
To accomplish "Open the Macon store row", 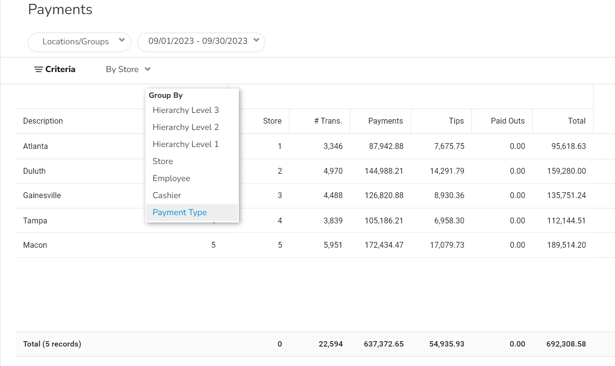I will pyautogui.click(x=35, y=245).
